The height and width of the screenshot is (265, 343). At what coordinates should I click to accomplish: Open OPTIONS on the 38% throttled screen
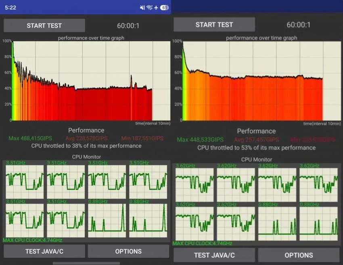tap(128, 251)
